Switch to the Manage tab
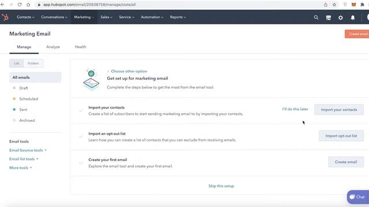The height and width of the screenshot is (207, 369). click(24, 47)
